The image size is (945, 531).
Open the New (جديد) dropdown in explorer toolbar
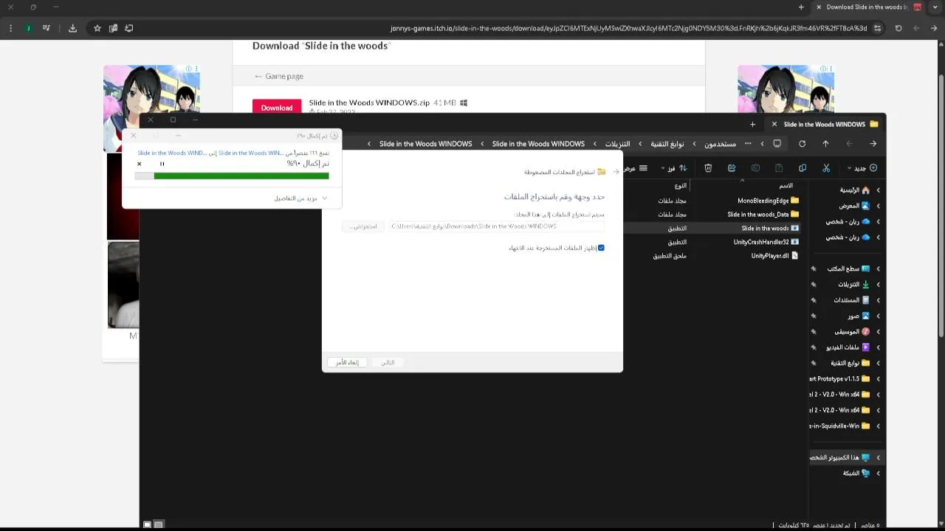coord(862,168)
